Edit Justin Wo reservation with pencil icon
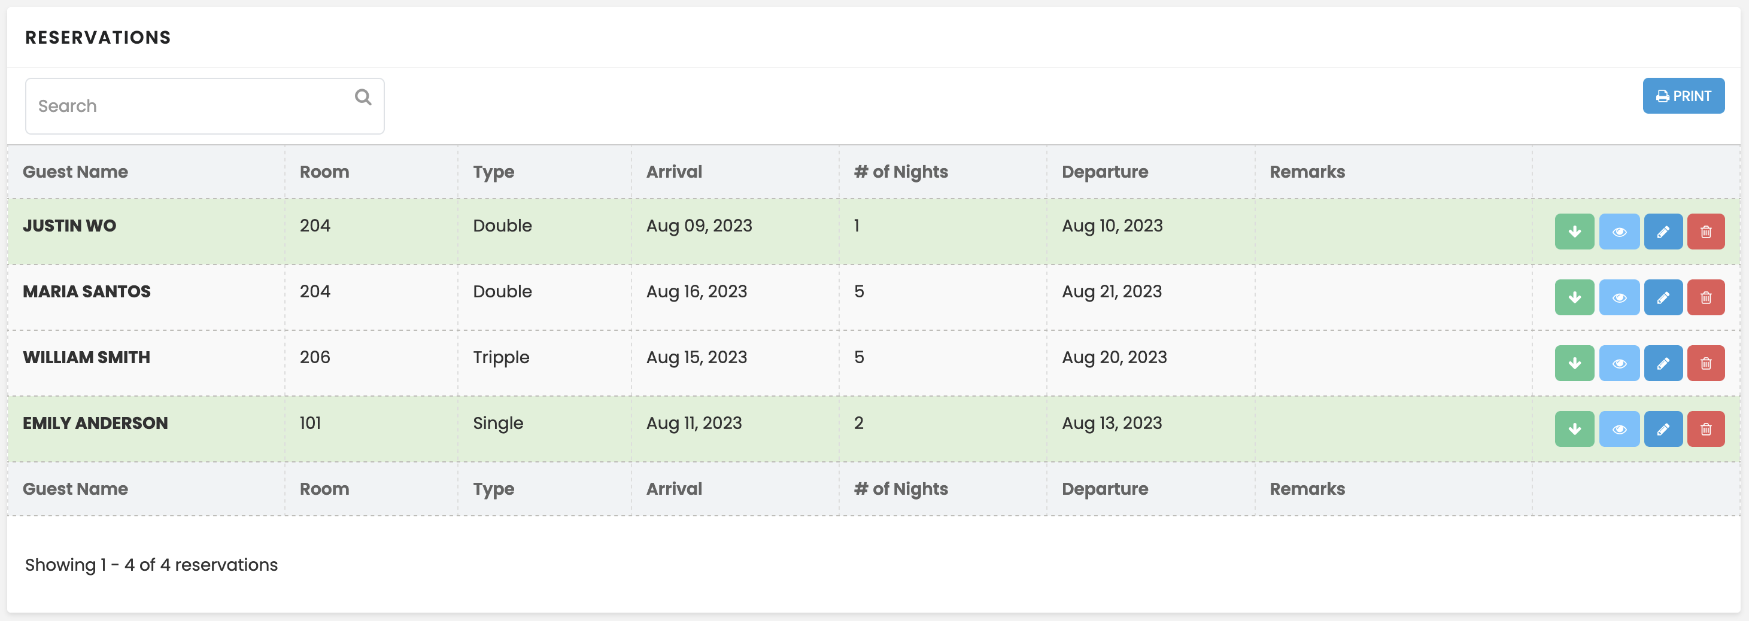The image size is (1749, 621). (1663, 232)
